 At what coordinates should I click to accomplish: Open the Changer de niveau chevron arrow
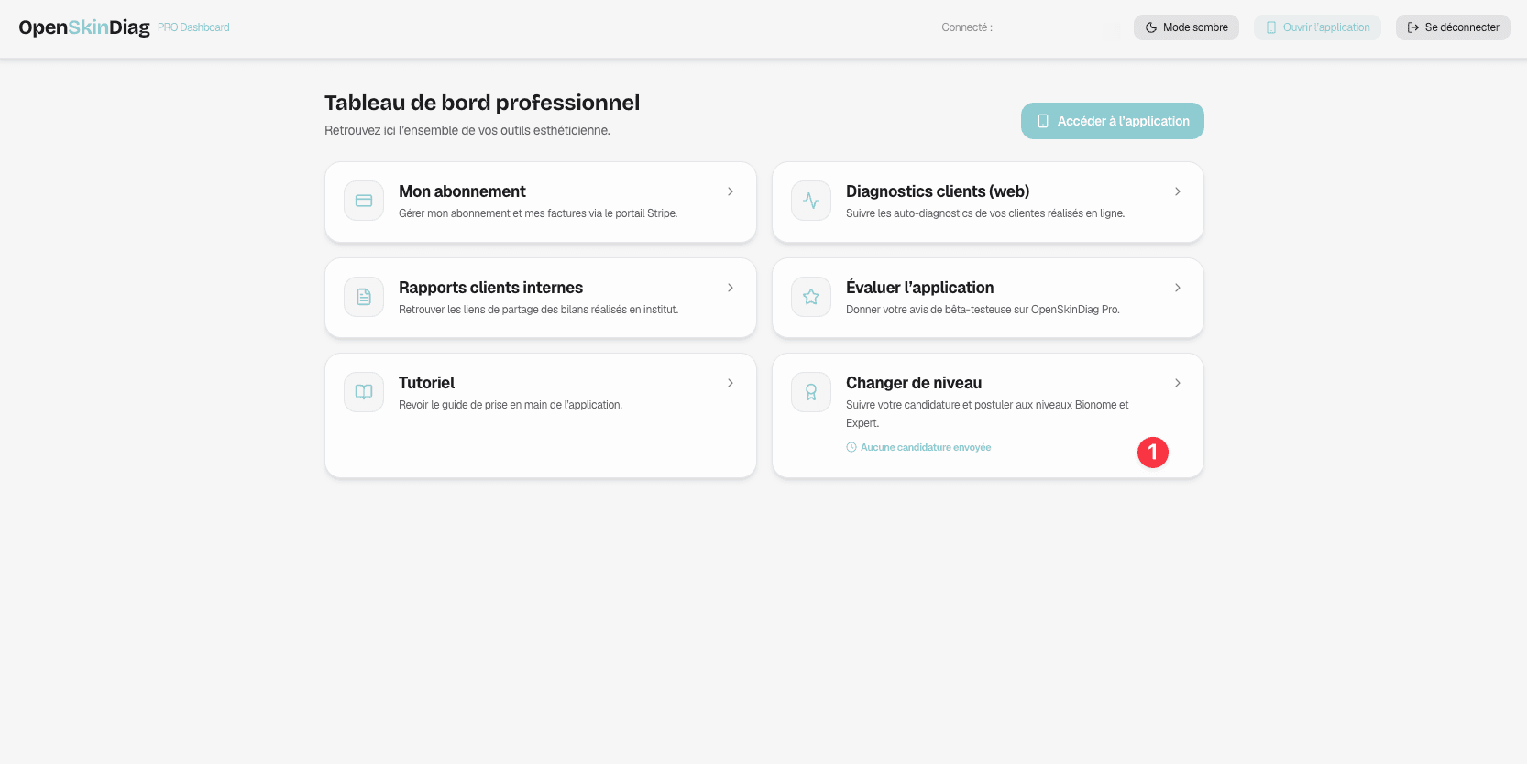point(1178,383)
